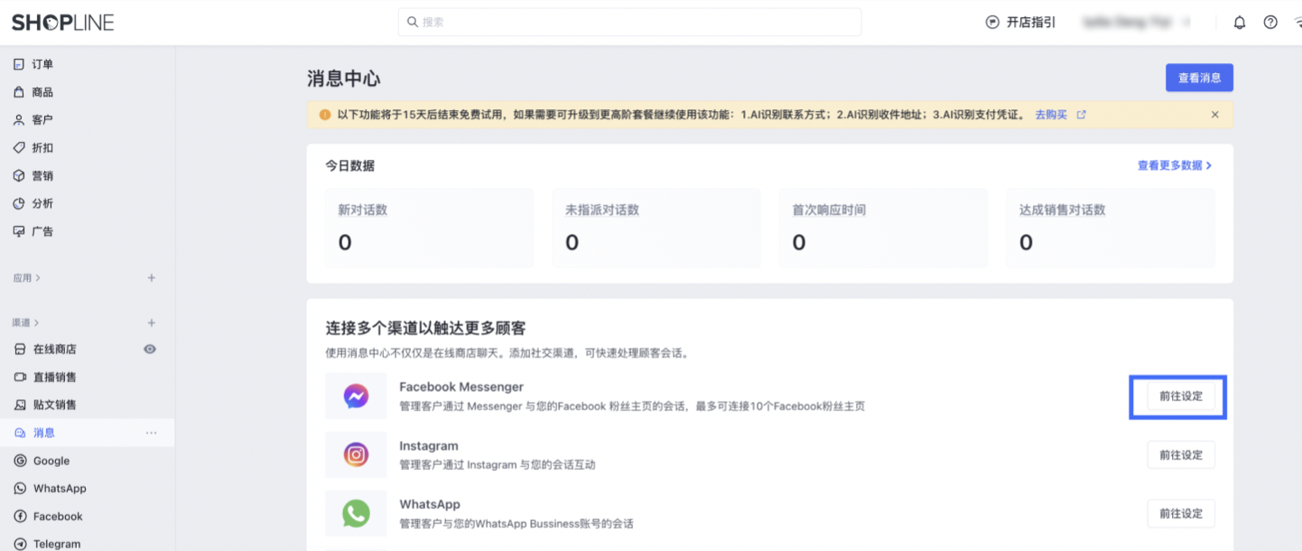
Task: Open the 消息 more options dots
Action: (152, 434)
